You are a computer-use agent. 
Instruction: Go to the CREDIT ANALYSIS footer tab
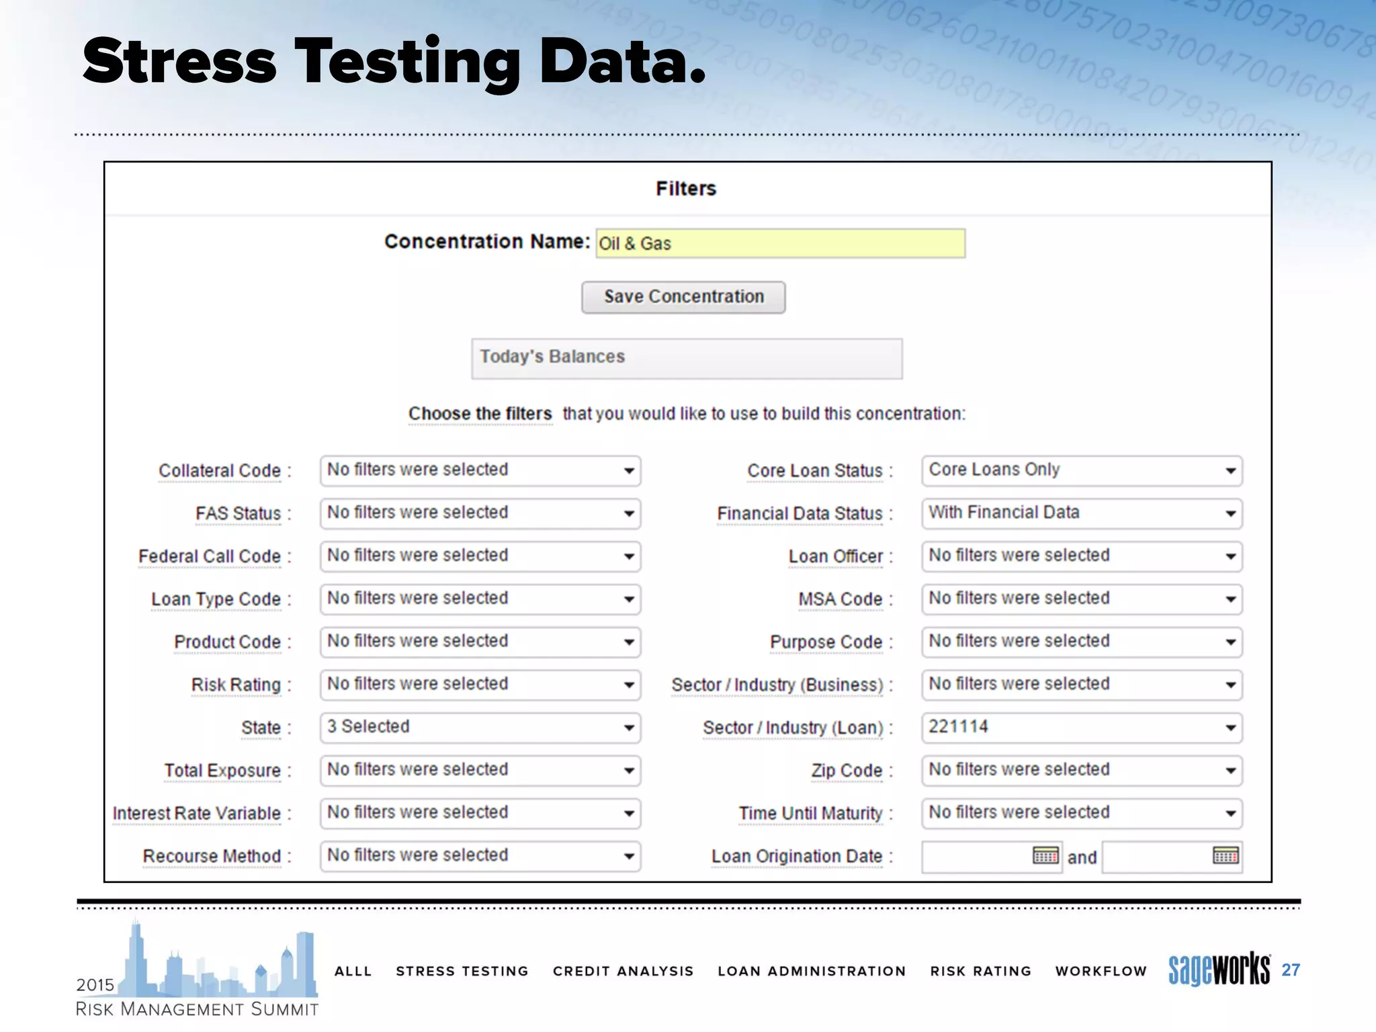(x=623, y=972)
